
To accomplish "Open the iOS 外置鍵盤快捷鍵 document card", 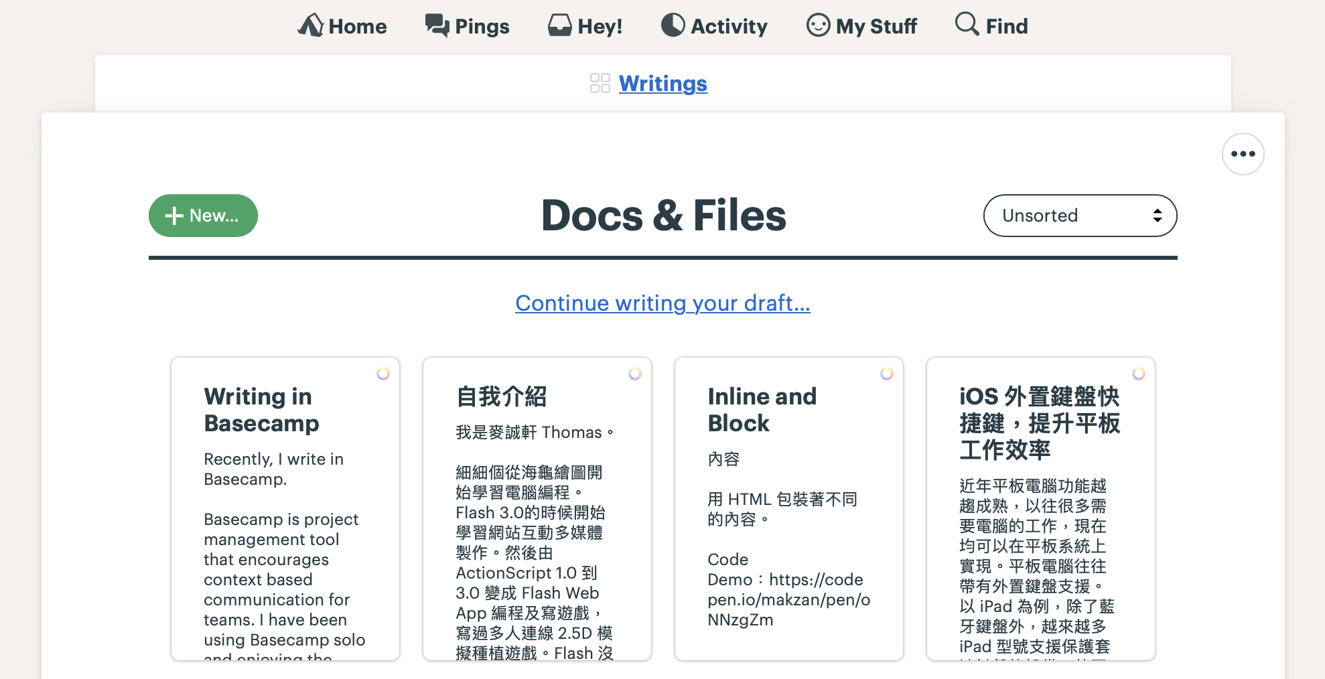I will tap(1041, 509).
